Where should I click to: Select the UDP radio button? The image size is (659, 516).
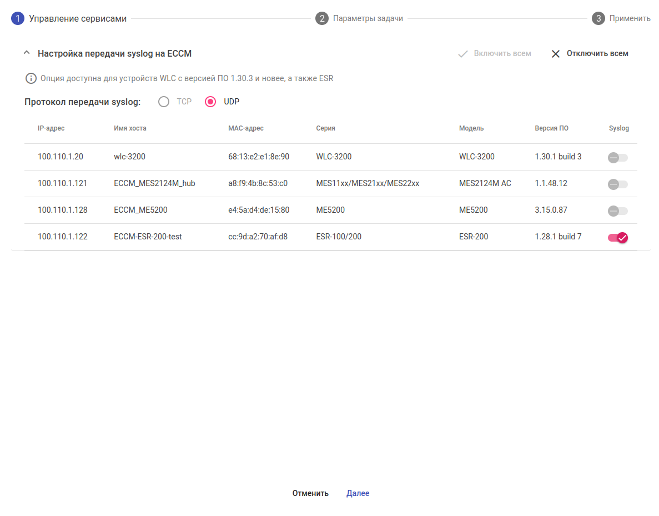tap(210, 102)
